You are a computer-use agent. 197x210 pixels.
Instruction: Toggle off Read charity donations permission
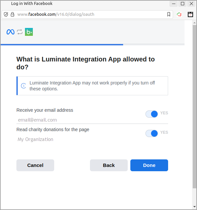coord(152,133)
